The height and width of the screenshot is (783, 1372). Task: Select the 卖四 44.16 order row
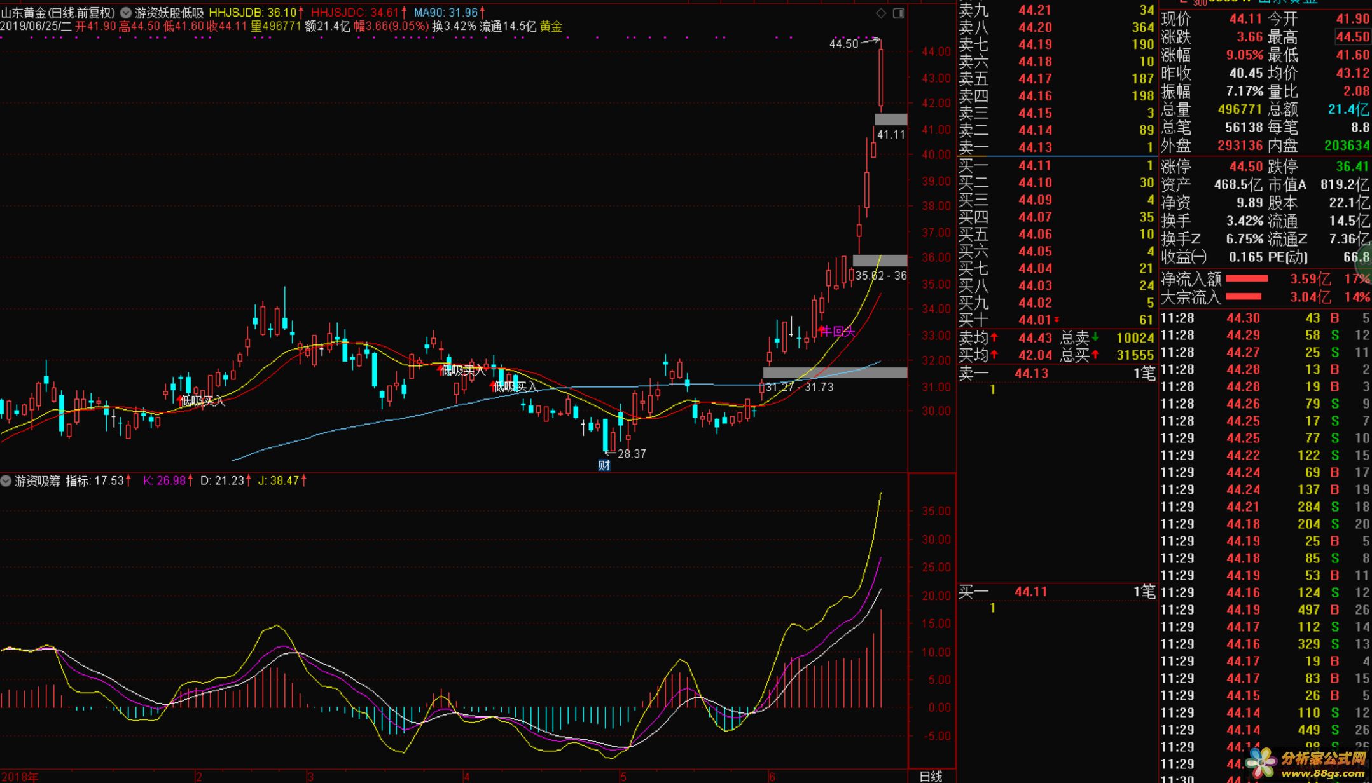pos(1057,96)
